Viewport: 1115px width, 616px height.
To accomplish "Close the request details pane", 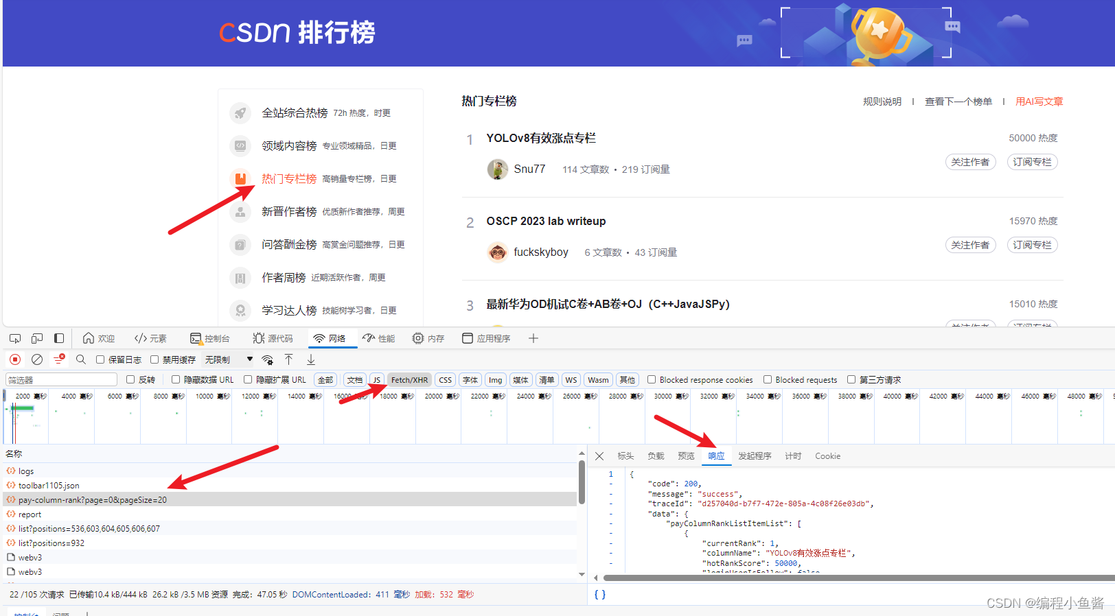I will tap(599, 455).
